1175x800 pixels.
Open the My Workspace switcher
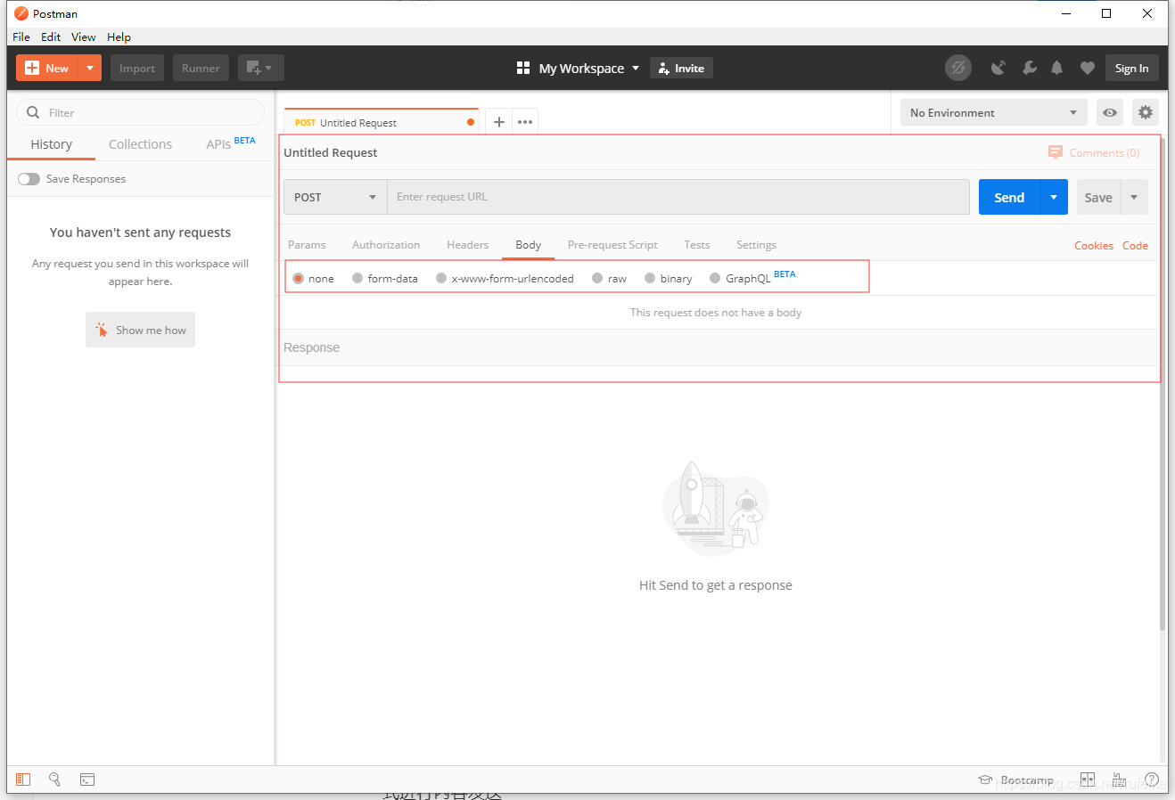pyautogui.click(x=579, y=68)
